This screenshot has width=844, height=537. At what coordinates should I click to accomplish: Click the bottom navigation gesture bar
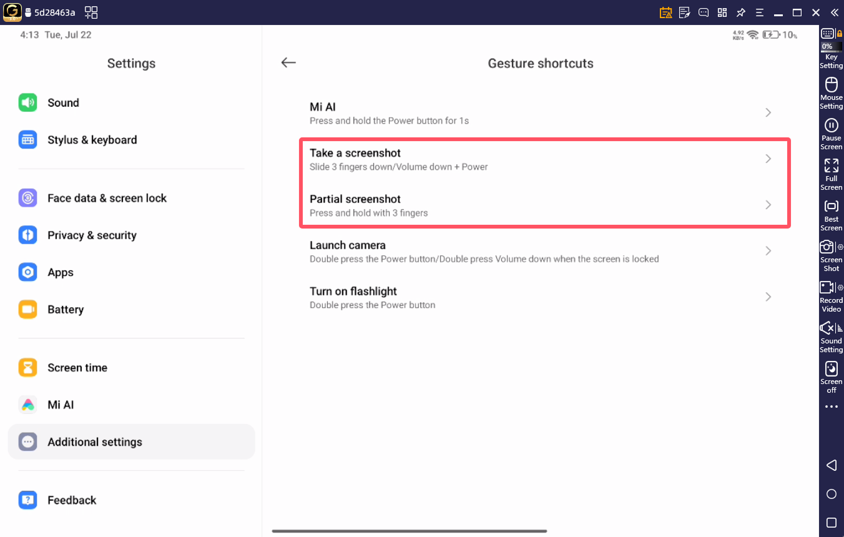click(x=410, y=531)
